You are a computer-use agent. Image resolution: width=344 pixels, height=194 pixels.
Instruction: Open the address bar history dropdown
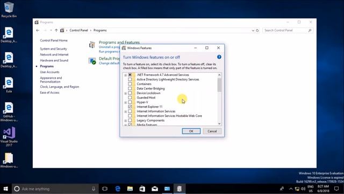pyautogui.click(x=253, y=31)
